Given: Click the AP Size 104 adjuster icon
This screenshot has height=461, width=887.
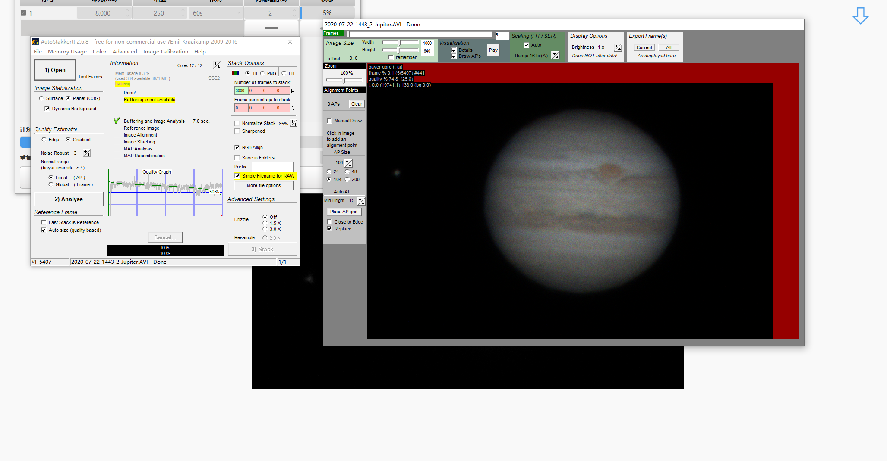Looking at the screenshot, I should click(x=349, y=163).
